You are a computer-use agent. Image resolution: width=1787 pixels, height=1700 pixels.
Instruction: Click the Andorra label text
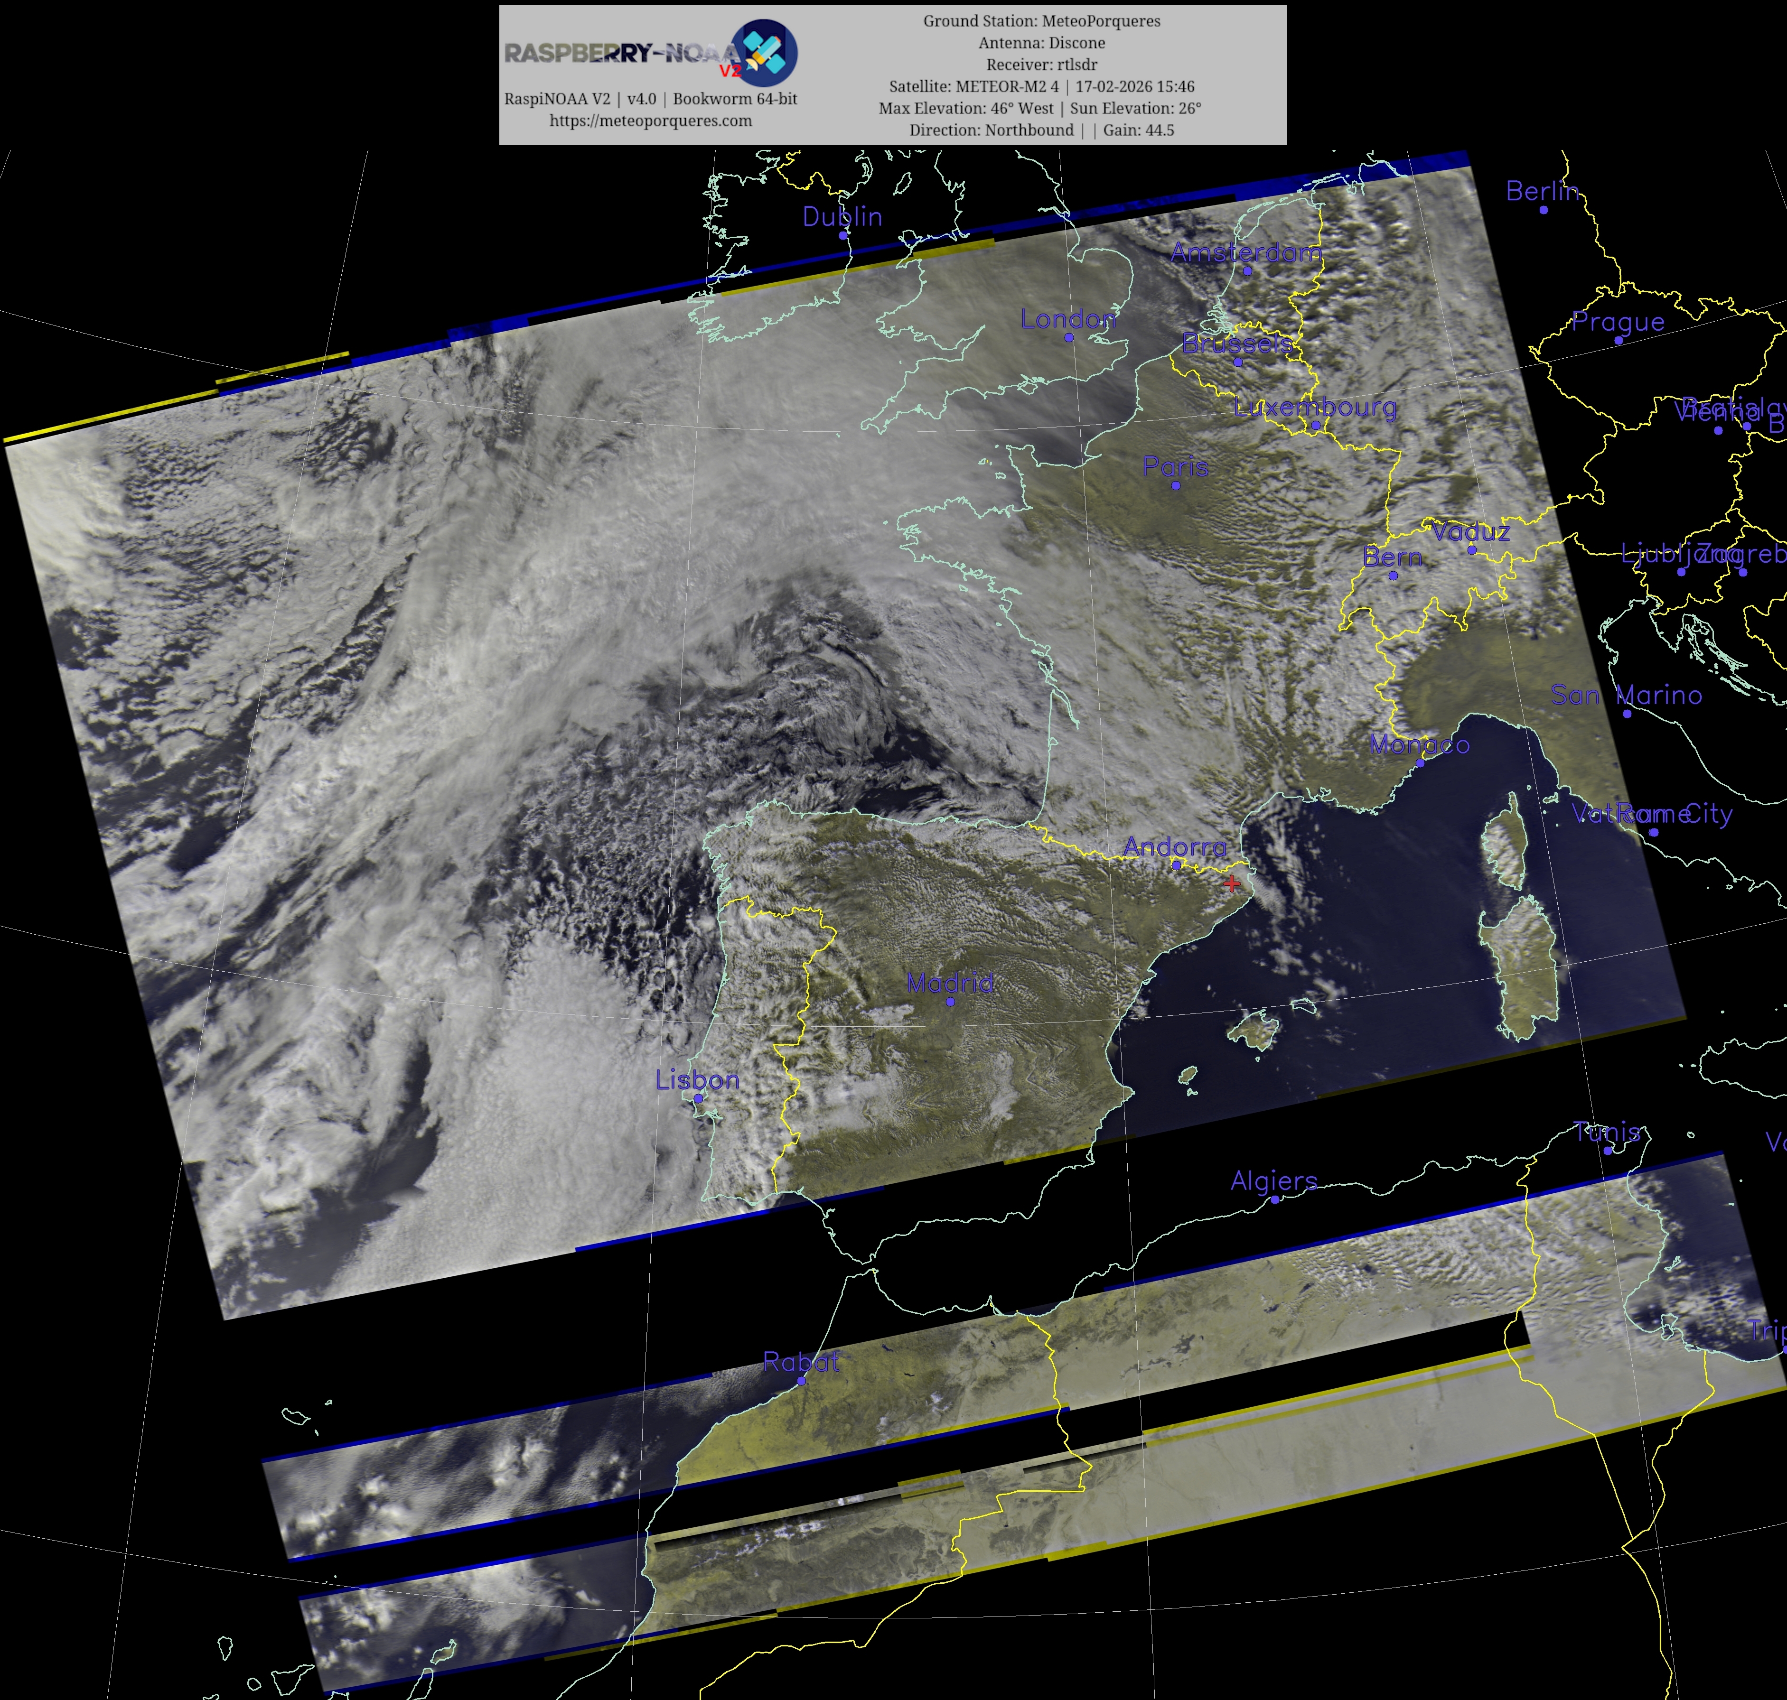[x=1174, y=846]
